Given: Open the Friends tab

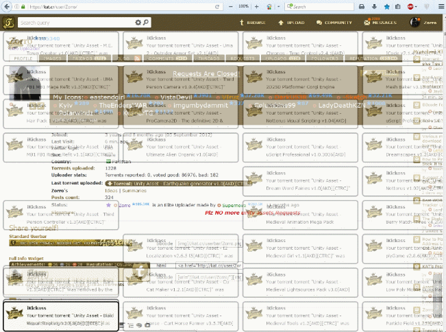Looking at the screenshot, I should tap(89, 58).
